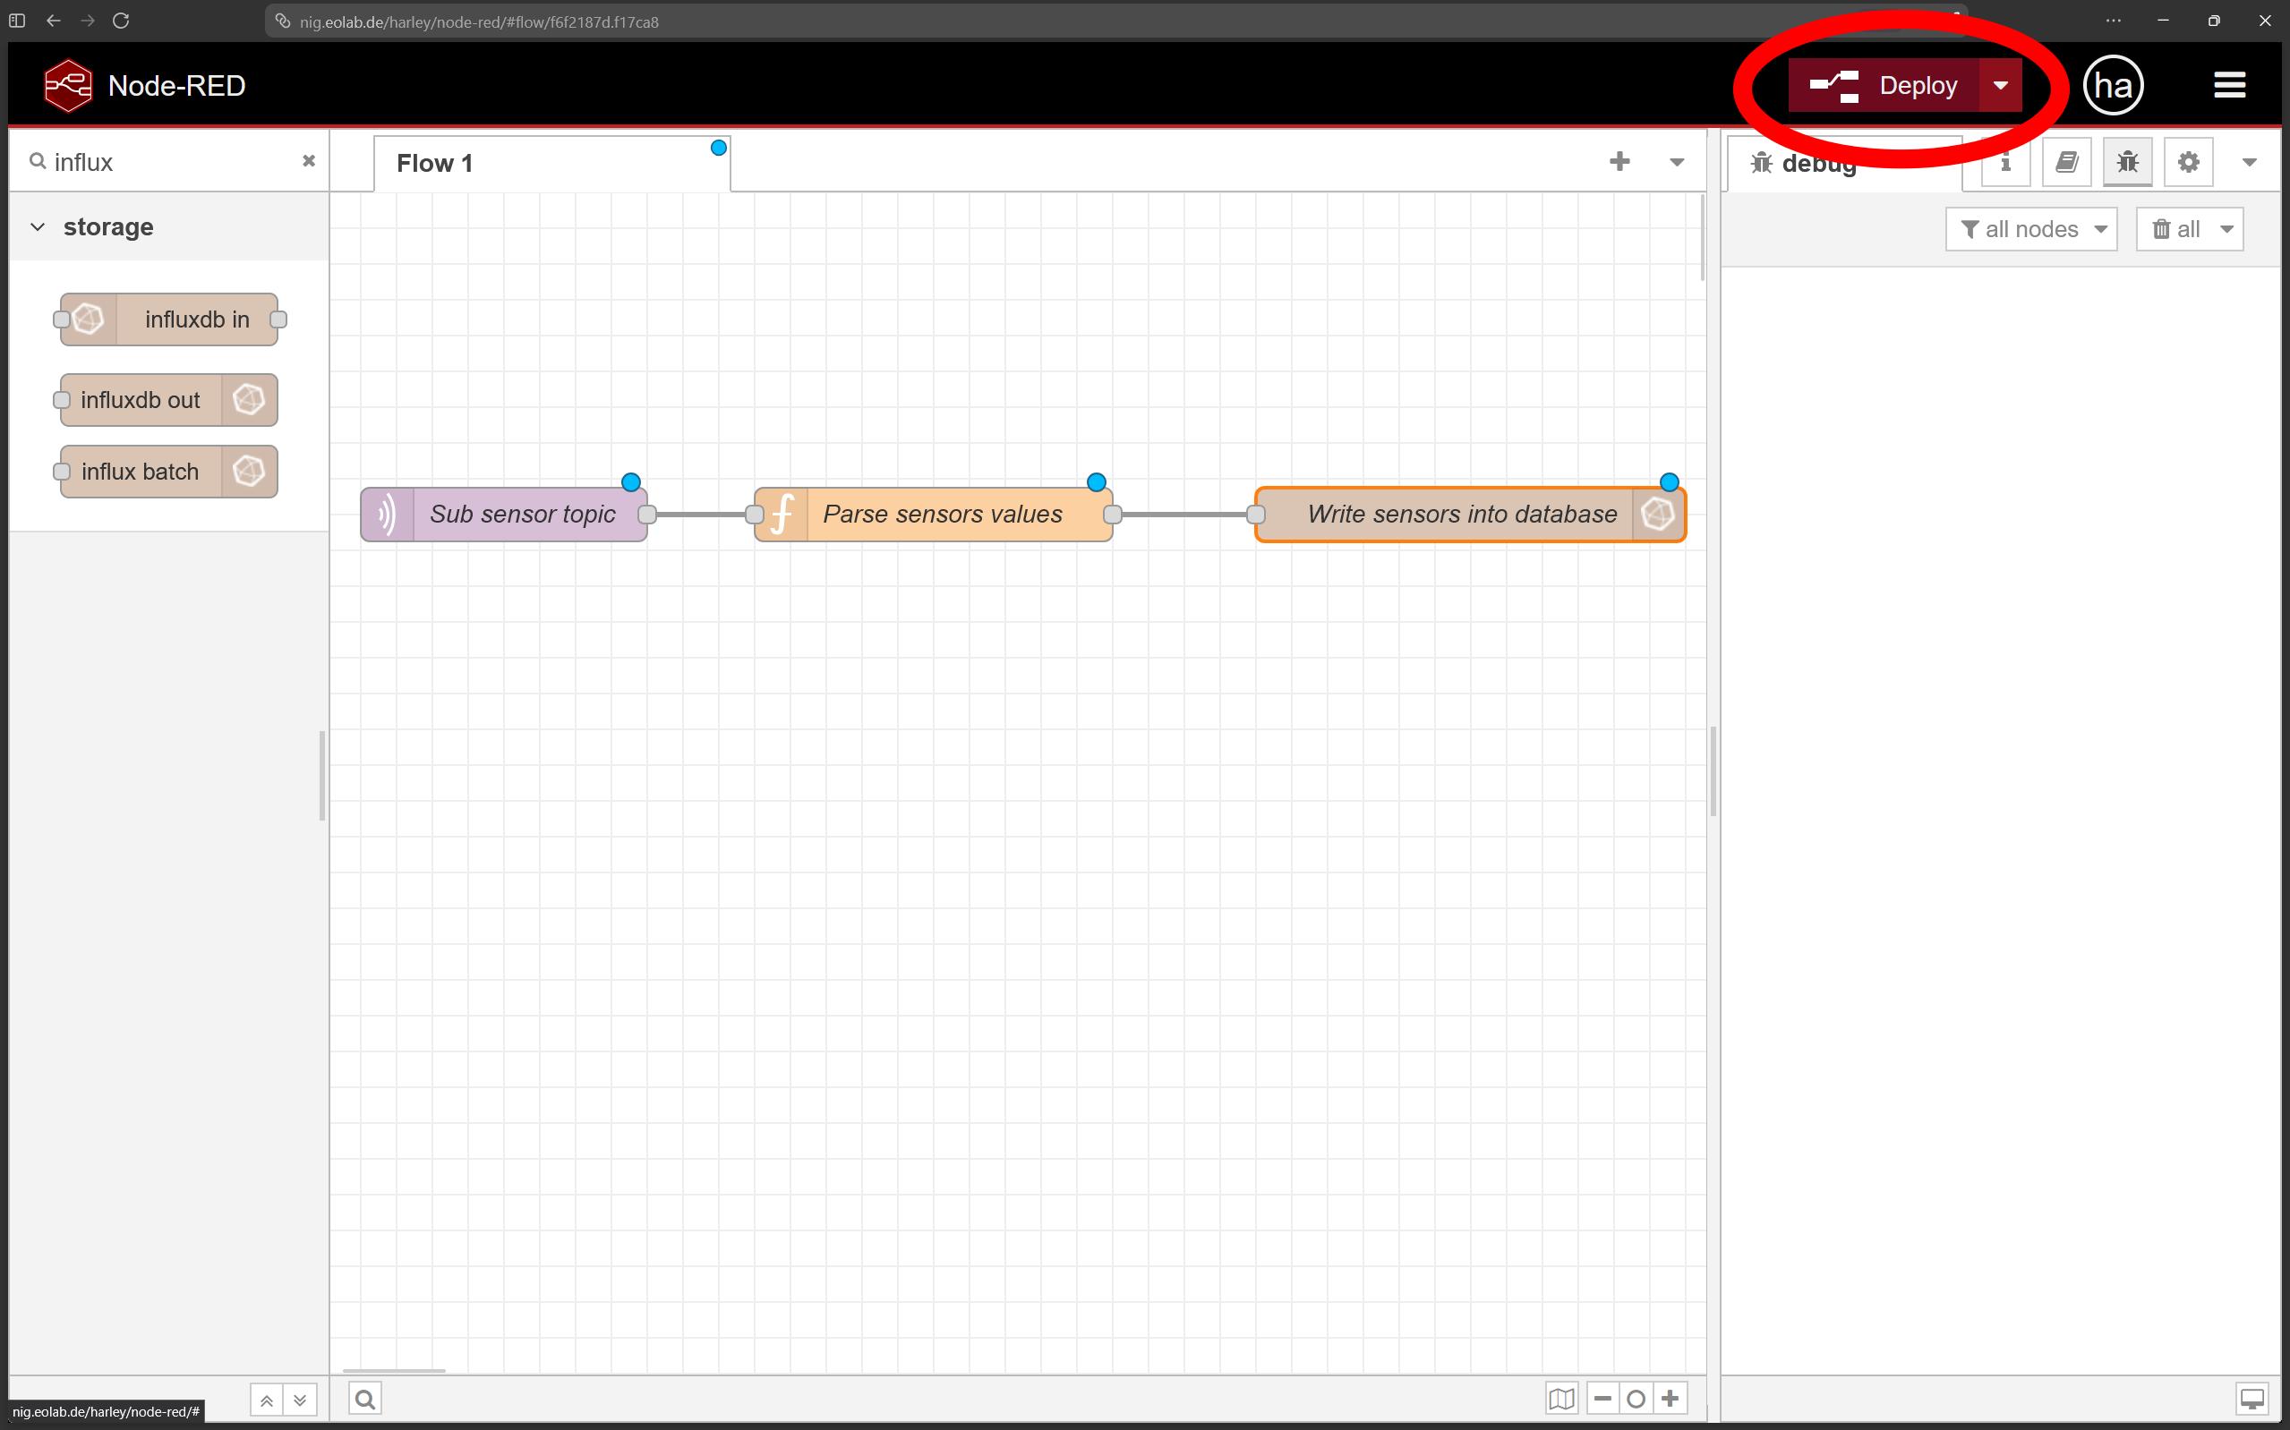
Task: Select the influxdb in palette node
Action: 169,319
